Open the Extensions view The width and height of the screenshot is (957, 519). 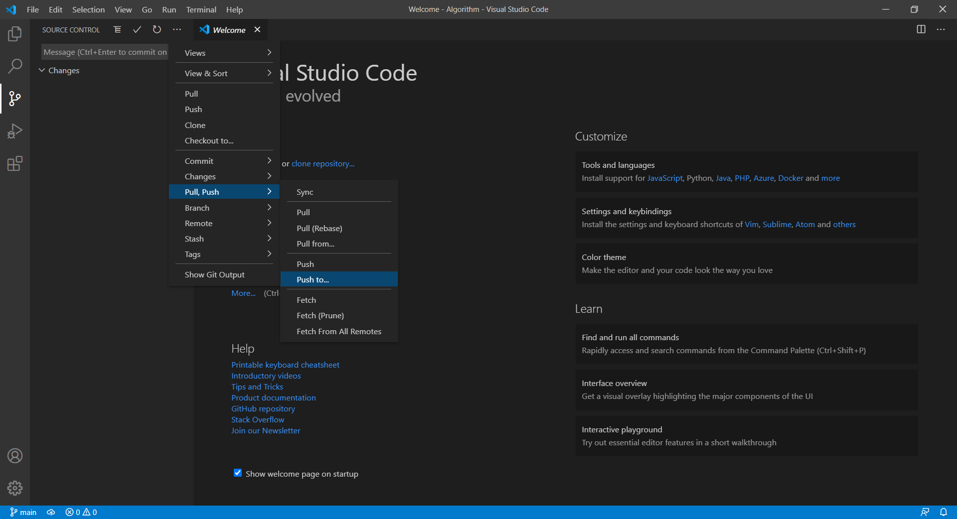coord(15,163)
